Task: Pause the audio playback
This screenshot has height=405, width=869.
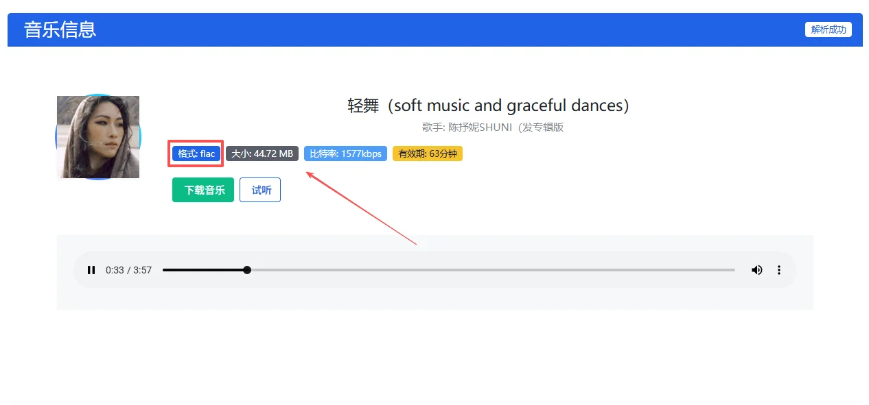Action: [x=91, y=270]
